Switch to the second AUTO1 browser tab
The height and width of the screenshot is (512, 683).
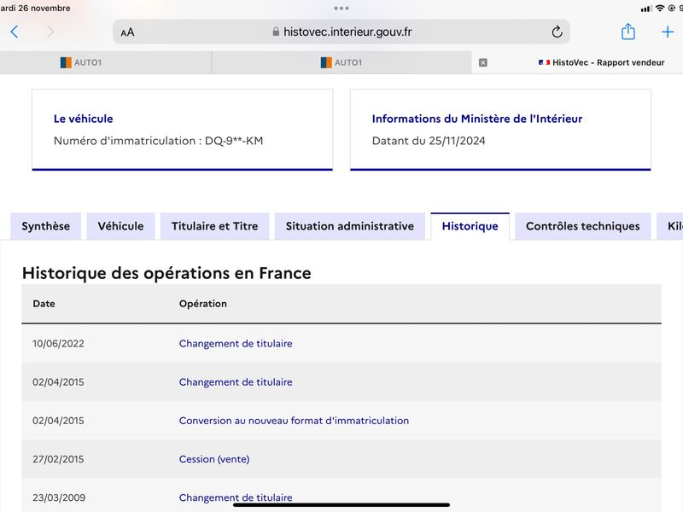pyautogui.click(x=341, y=62)
